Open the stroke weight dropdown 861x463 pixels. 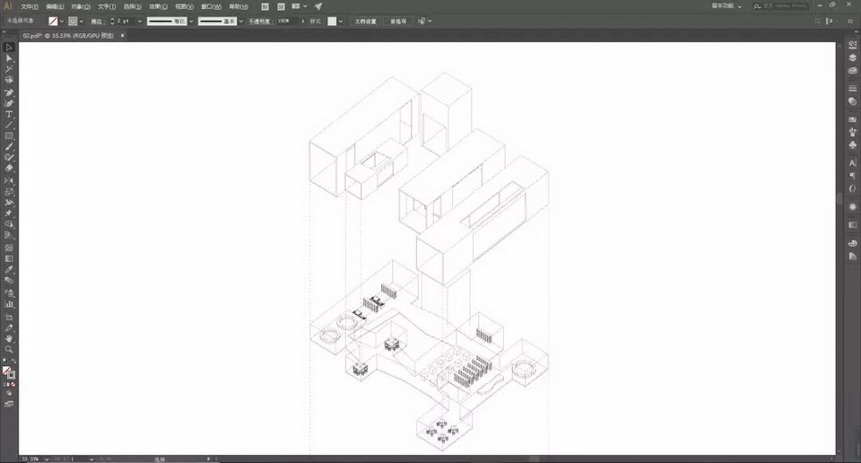pos(139,21)
